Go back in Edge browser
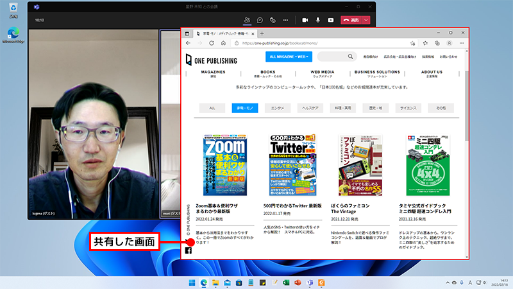This screenshot has height=289, width=513. [x=188, y=43]
